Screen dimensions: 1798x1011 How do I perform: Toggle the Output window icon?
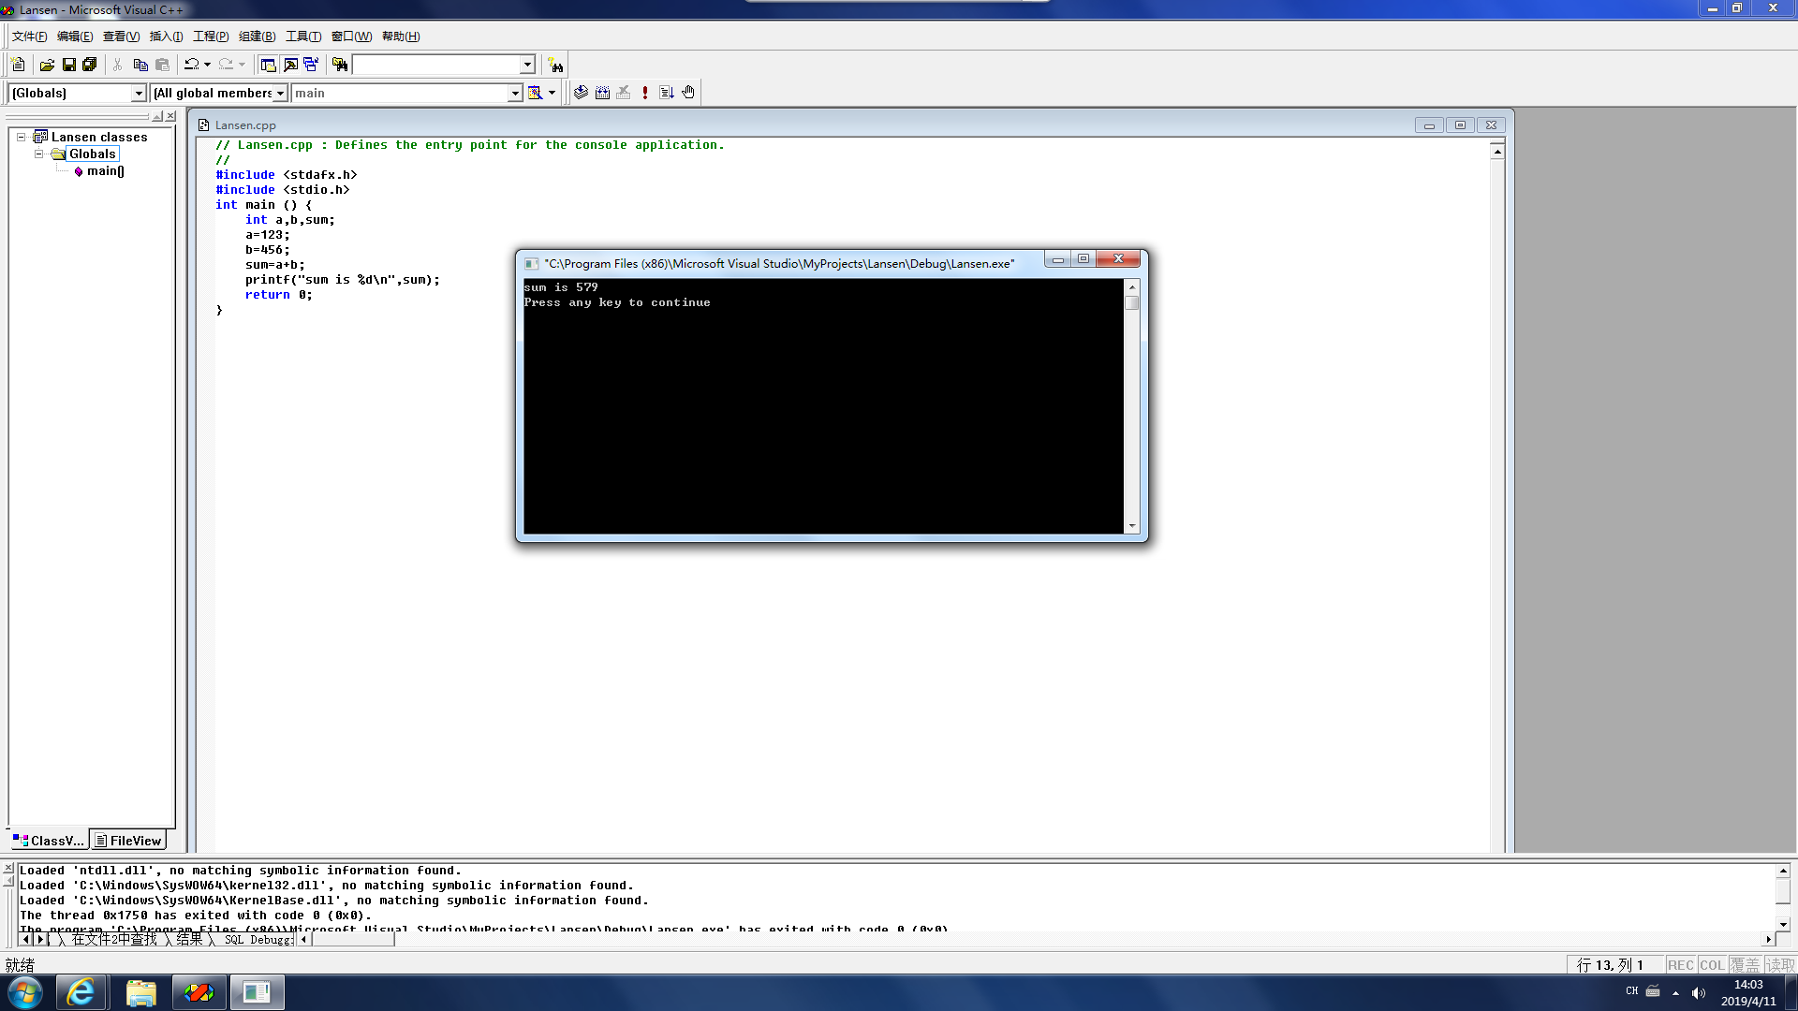(x=290, y=65)
